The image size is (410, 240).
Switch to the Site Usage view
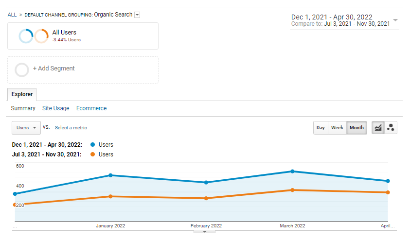(55, 108)
